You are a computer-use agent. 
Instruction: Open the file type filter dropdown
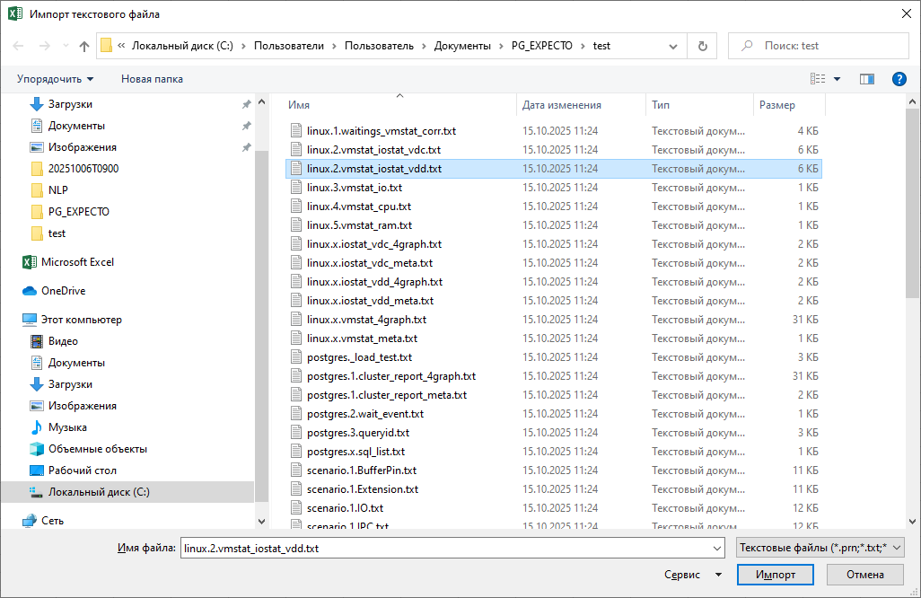(820, 548)
